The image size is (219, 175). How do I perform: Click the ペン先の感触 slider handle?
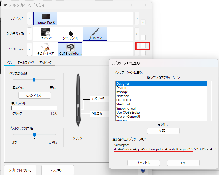click(34, 80)
